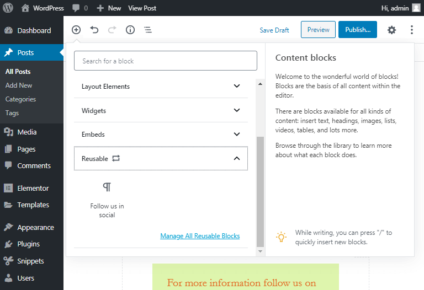Focus the Search for a block field
Viewport: 424px width, 290px height.
coord(166,61)
